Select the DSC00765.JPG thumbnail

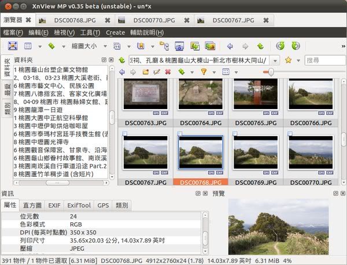tap(256, 95)
